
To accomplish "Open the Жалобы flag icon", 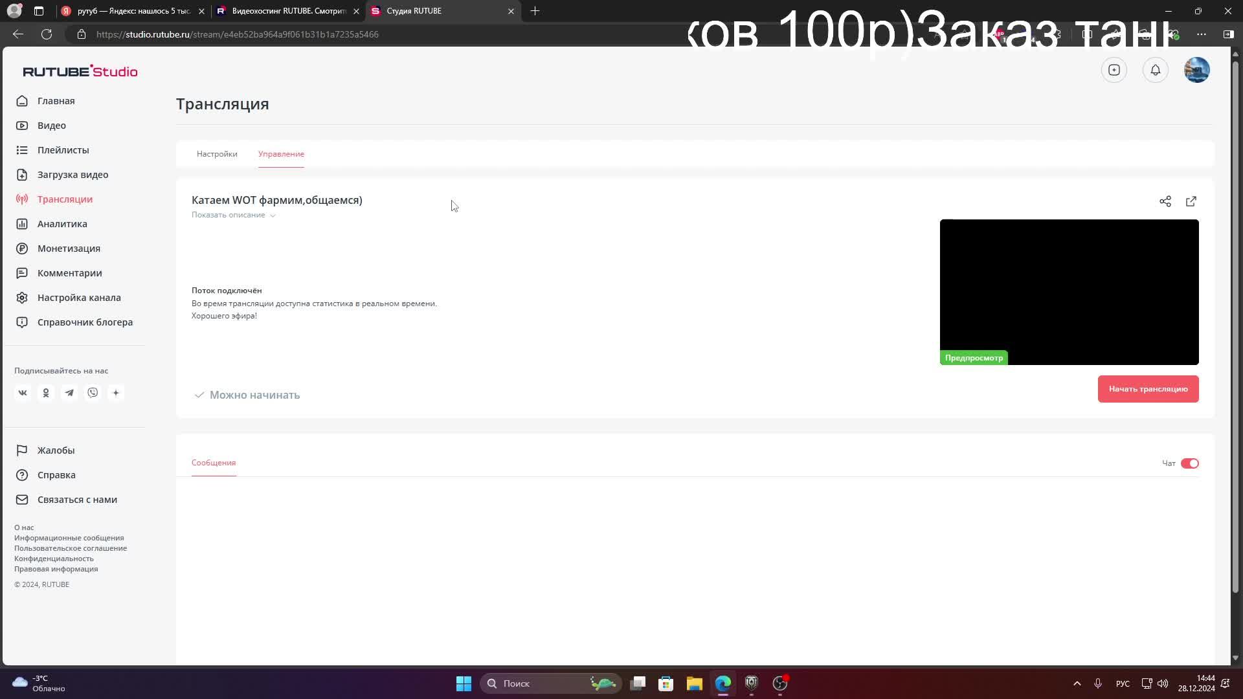I will pos(22,450).
